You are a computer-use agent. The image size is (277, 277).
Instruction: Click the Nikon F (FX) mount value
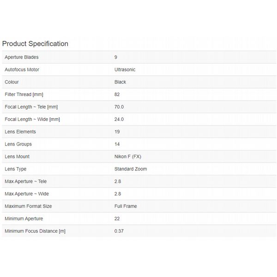coord(127,157)
